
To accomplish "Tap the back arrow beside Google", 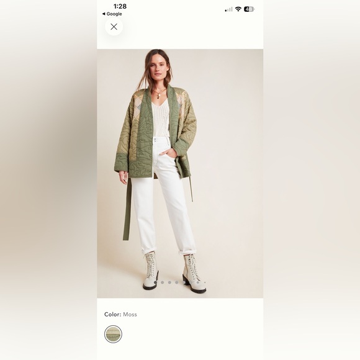I will point(104,14).
